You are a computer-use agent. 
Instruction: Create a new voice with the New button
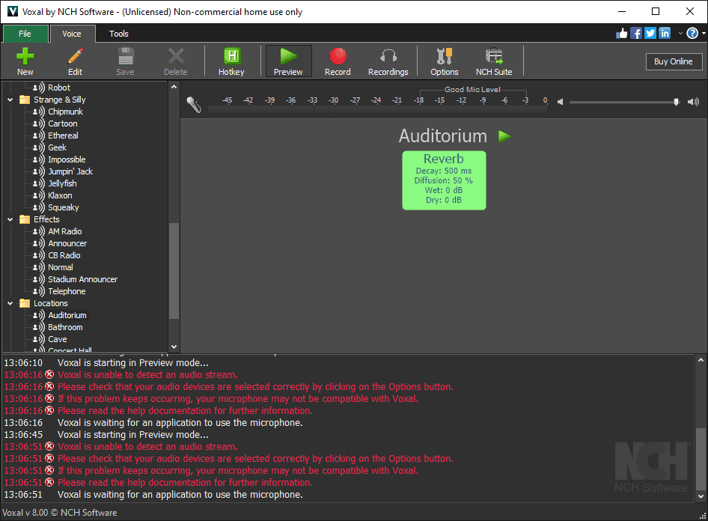point(25,61)
